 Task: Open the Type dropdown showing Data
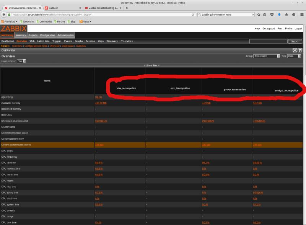coord(294,56)
